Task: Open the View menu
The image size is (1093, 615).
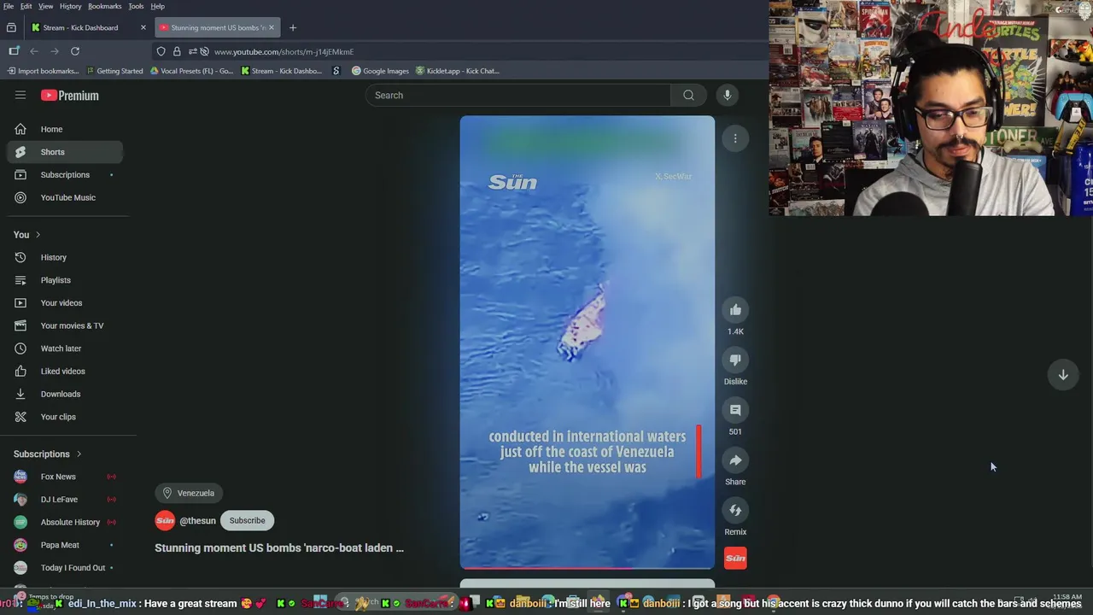Action: pyautogui.click(x=45, y=6)
